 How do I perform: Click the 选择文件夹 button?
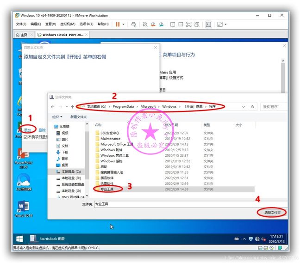(272, 213)
